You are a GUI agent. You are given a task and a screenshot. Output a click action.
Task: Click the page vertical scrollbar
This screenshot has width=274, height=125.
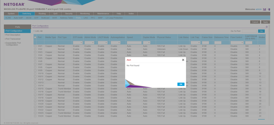(269, 66)
